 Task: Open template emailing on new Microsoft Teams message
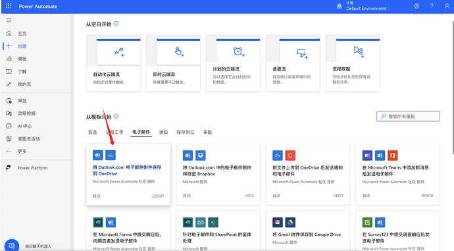pos(397,175)
